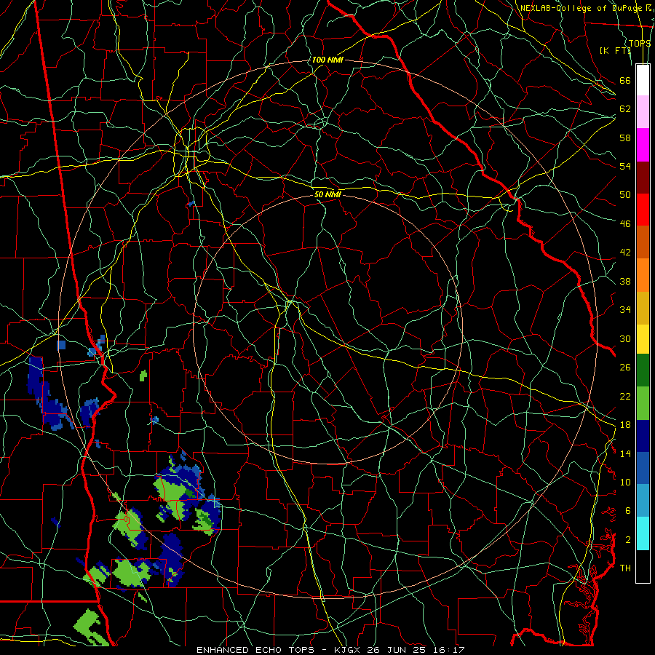Click the "TOPS" legend title
This screenshot has width=655, height=655.
(x=640, y=44)
